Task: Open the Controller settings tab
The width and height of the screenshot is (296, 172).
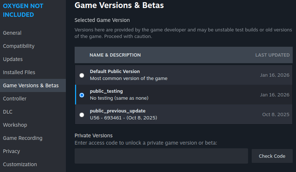Action: 33,99
